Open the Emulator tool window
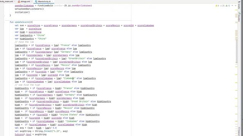243x136 pixels. point(239,17)
